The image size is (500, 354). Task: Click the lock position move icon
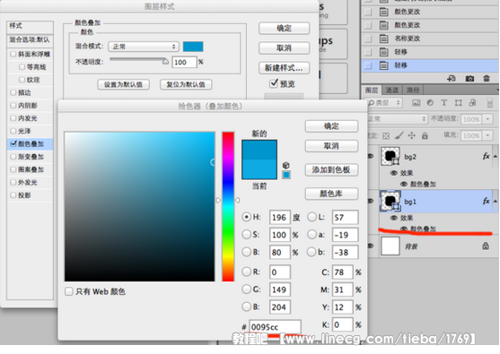(412, 136)
